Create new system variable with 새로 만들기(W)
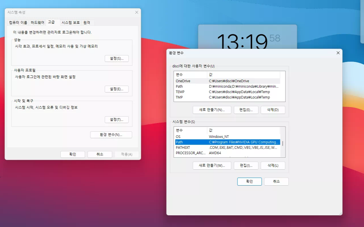Viewport: 364px width, 227px height. tap(212, 165)
